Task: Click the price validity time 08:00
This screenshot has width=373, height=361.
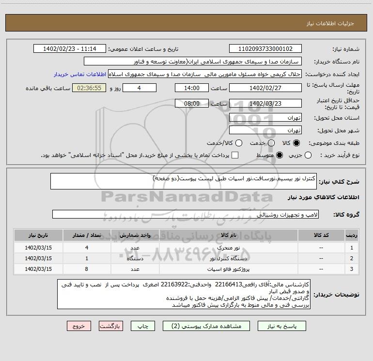Action: pos(192,103)
